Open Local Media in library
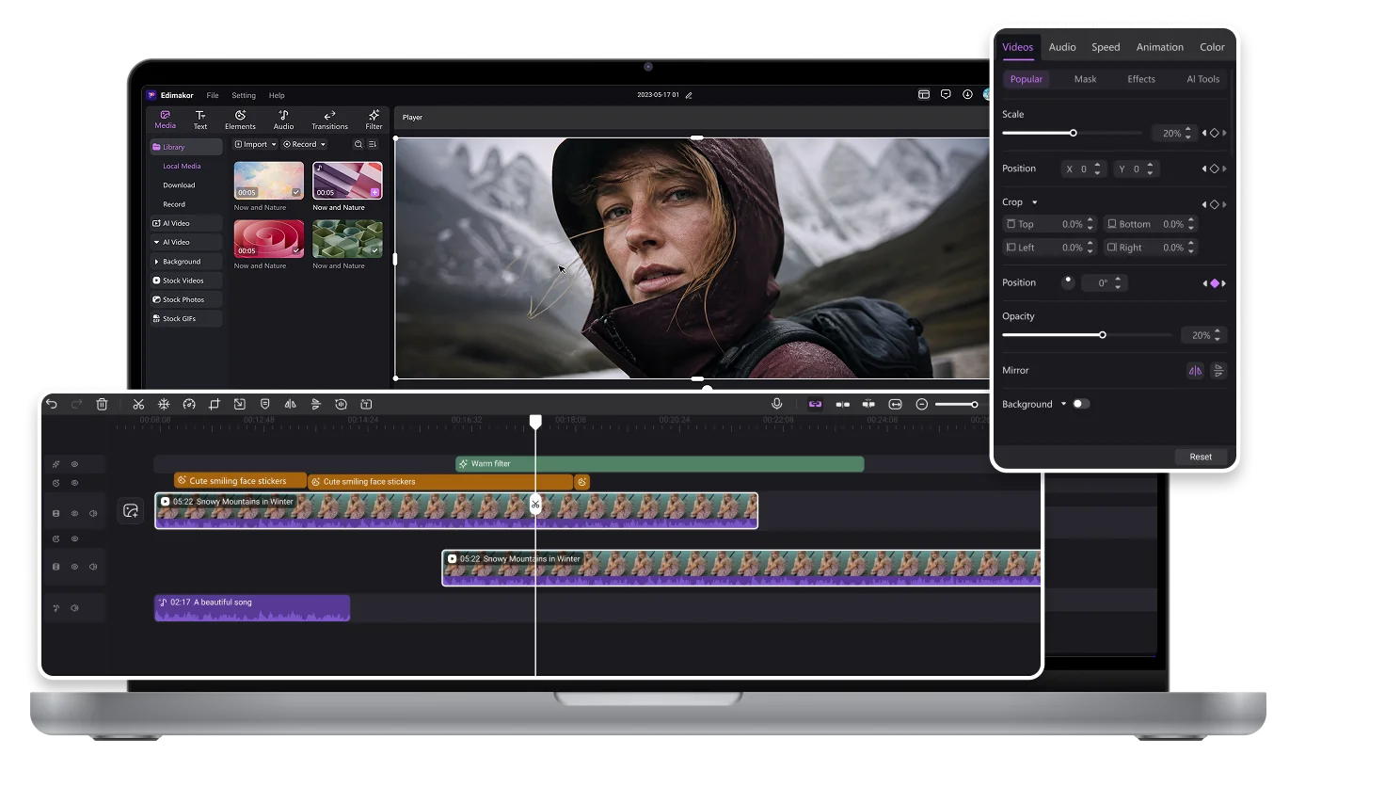Viewport: 1385px width, 787px height. (182, 167)
